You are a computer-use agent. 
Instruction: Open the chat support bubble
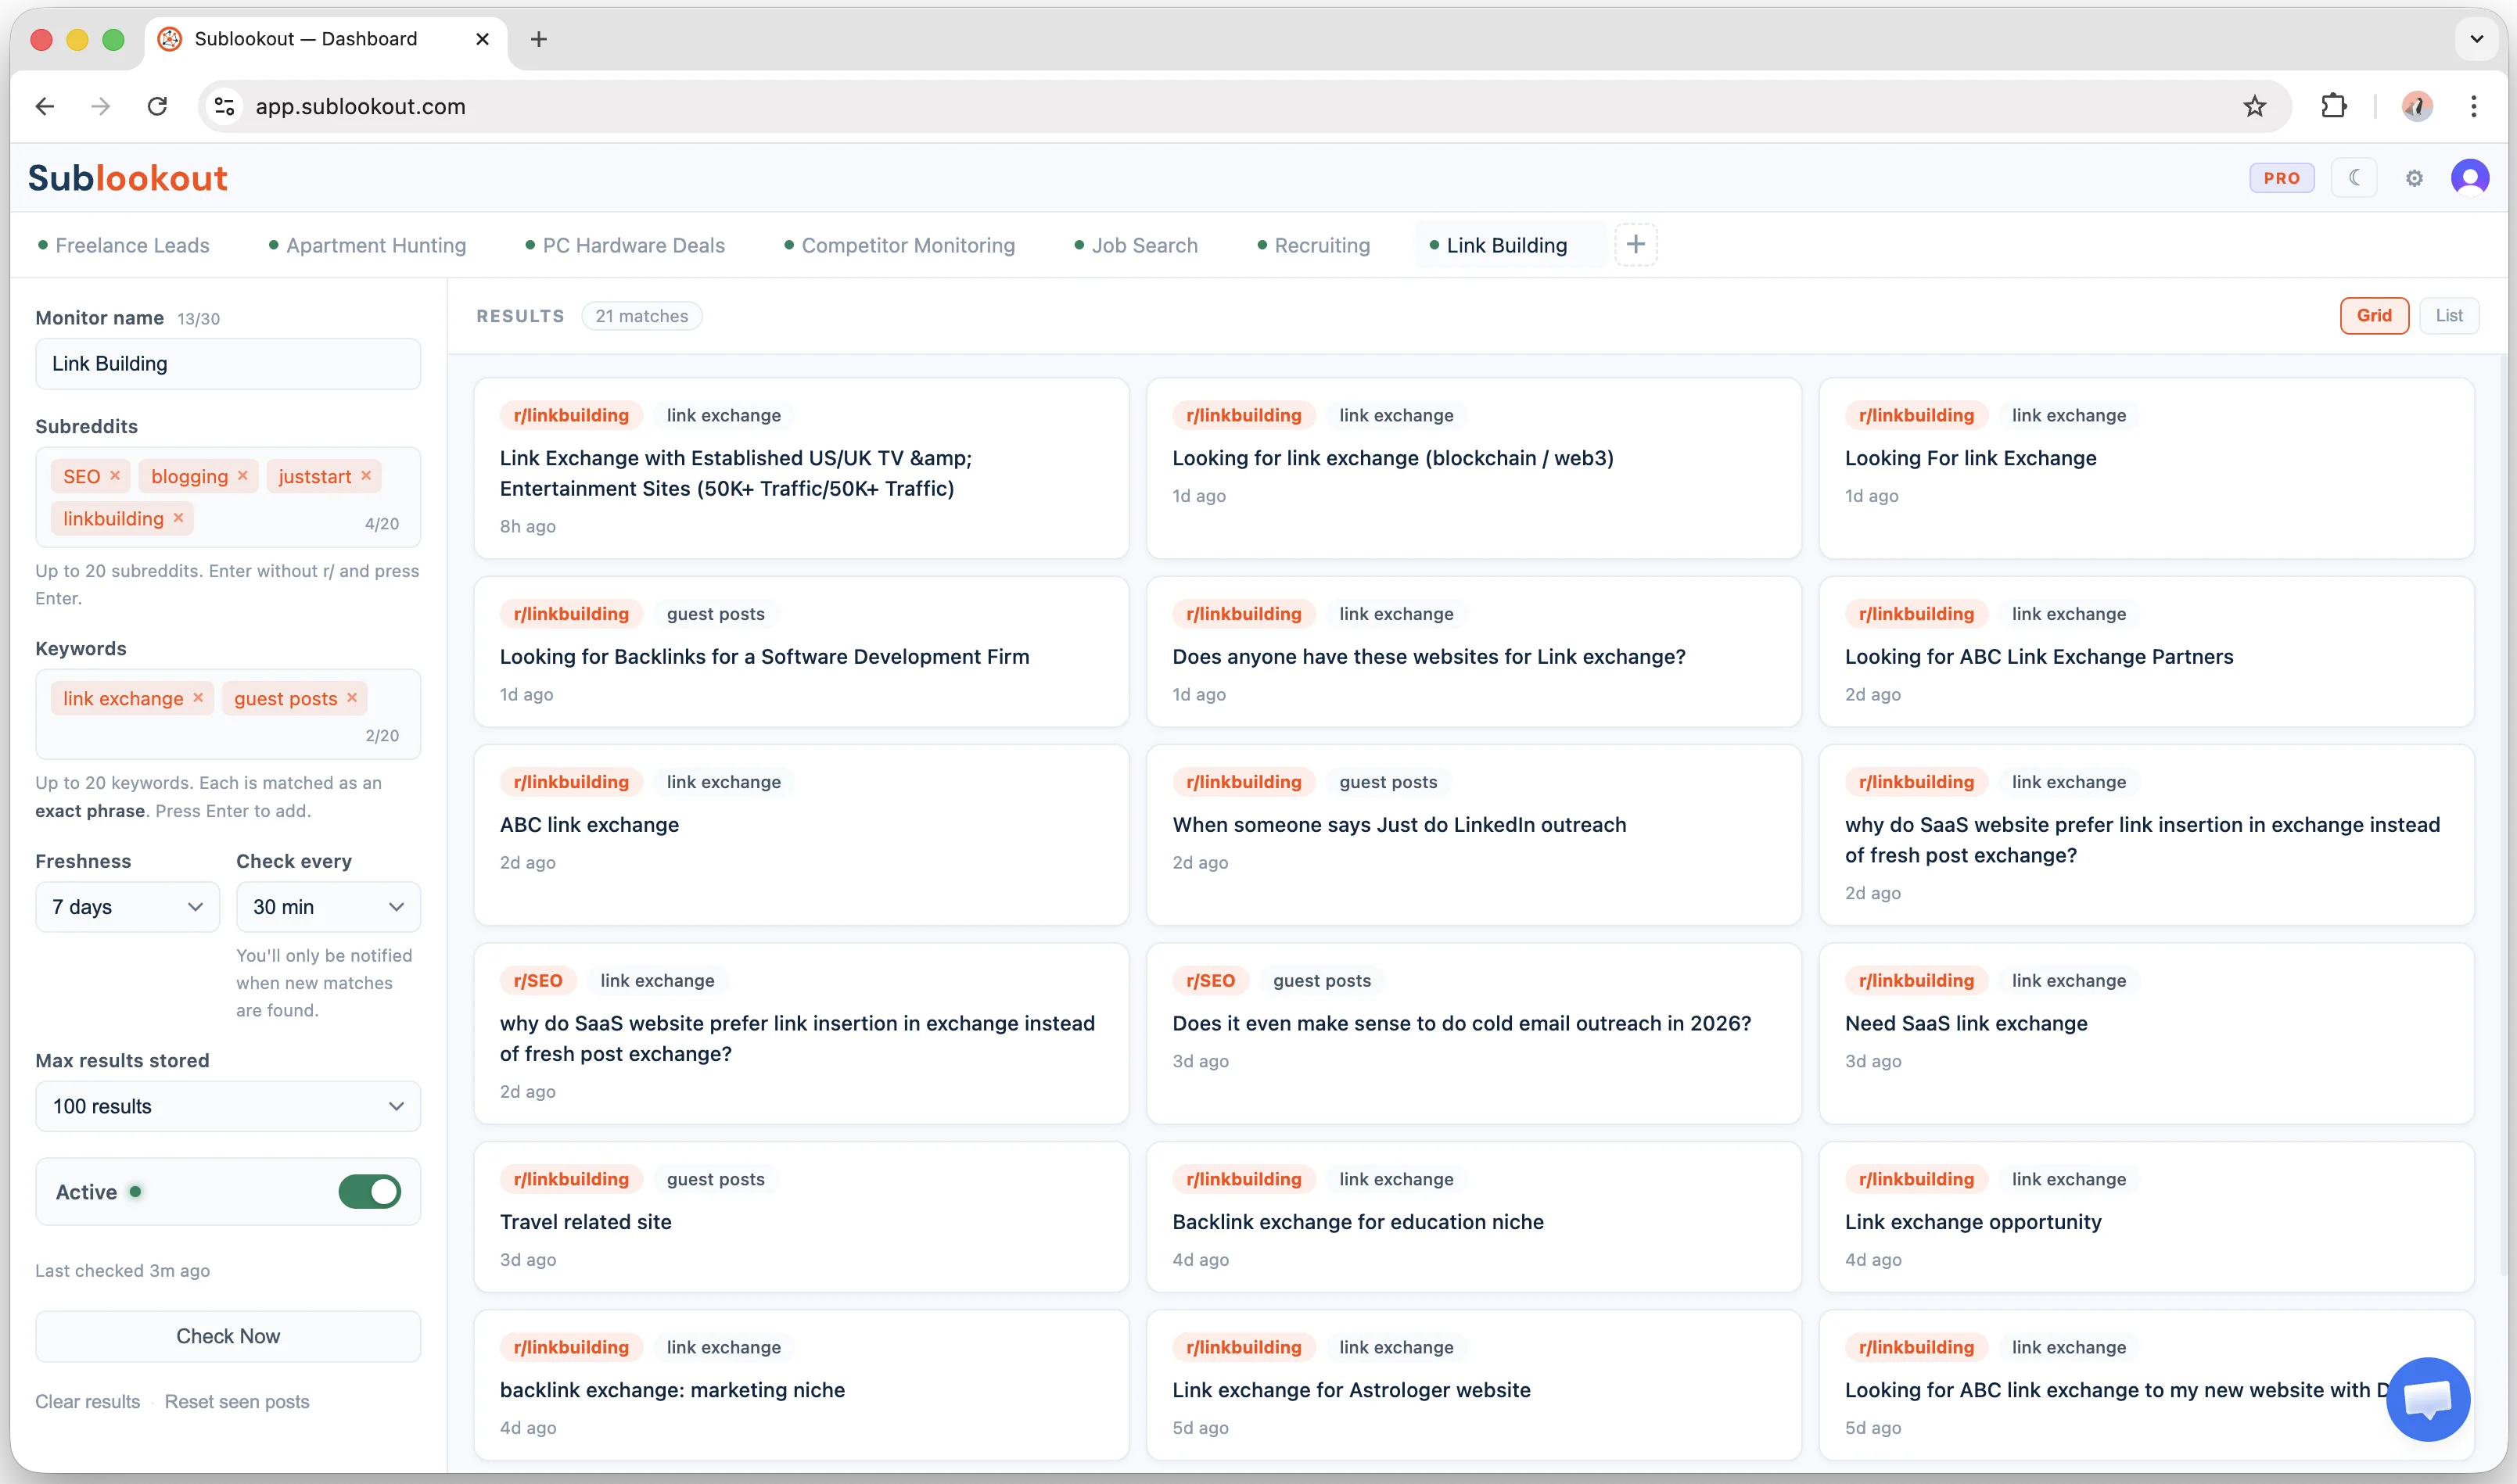[2428, 1399]
